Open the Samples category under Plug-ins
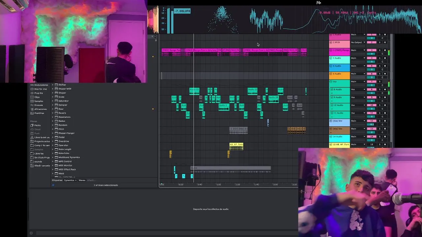This screenshot has width=422, height=237. [37, 101]
